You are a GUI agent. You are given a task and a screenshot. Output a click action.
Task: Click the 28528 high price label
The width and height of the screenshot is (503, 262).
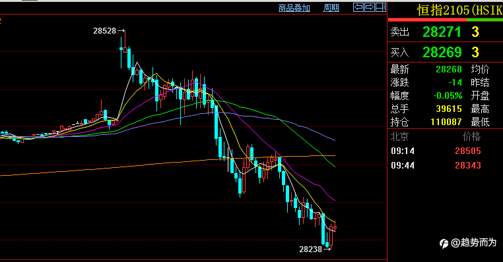tap(104, 31)
